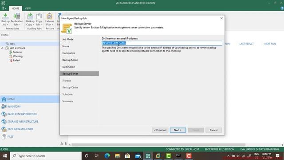Open the Failover Plan ribbon button
284x160 pixels.
pyautogui.click(x=49, y=20)
